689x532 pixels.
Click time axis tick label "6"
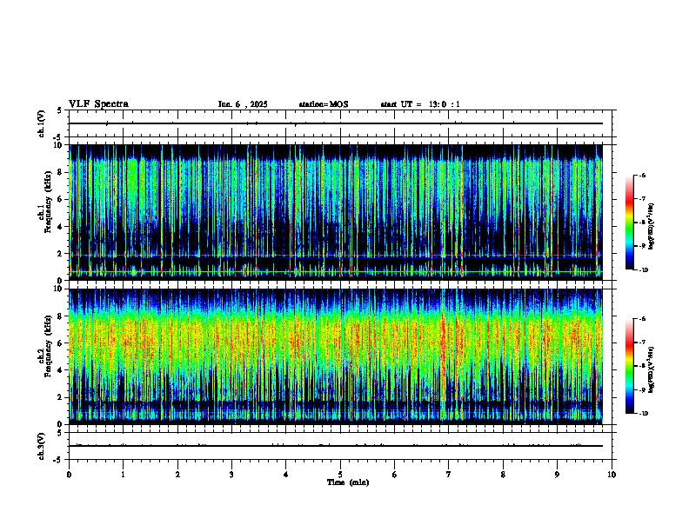395,475
